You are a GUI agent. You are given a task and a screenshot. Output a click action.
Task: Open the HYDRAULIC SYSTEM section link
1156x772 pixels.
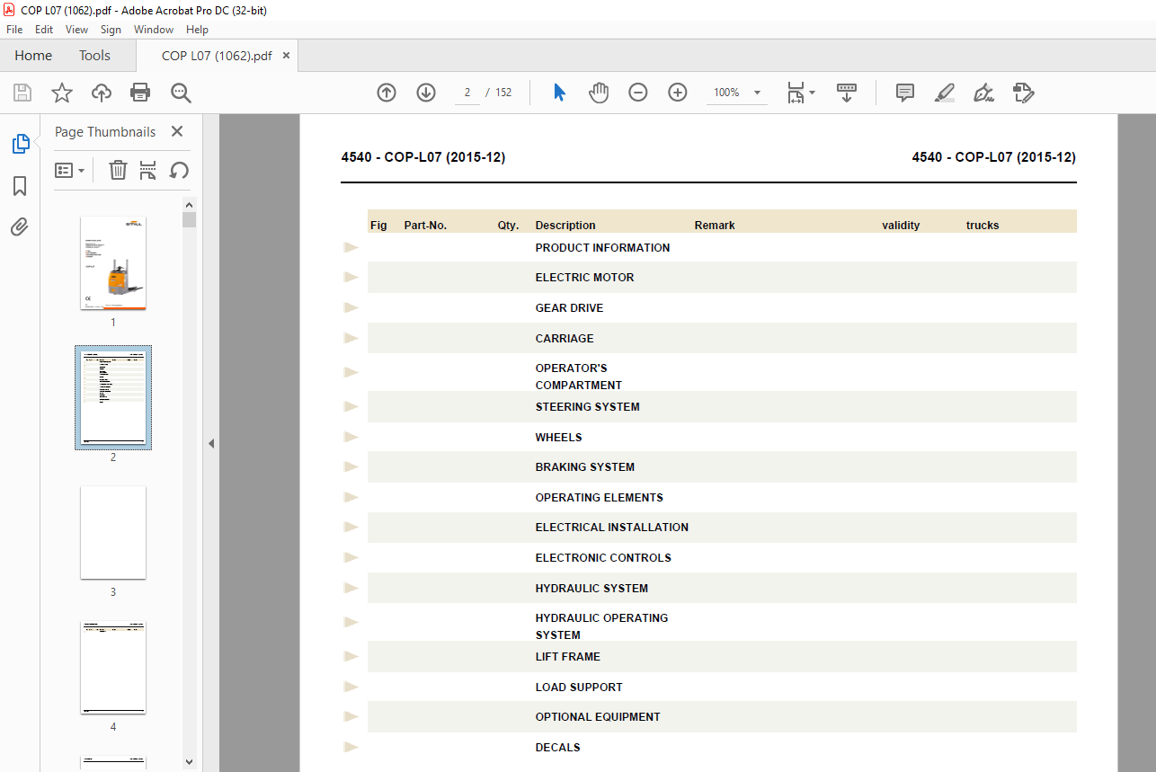[591, 589]
